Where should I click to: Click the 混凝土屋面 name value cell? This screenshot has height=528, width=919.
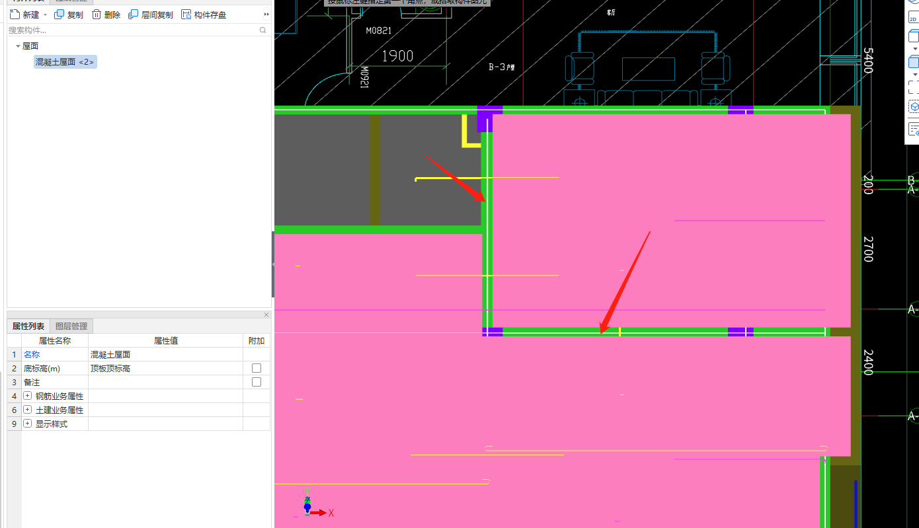pos(165,355)
